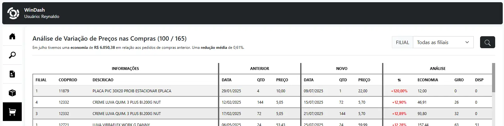Click the WinDash logo icon
Viewport: 504px width, 126px height.
click(13, 13)
